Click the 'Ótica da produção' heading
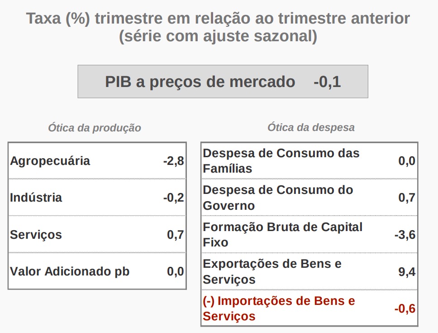 point(95,128)
